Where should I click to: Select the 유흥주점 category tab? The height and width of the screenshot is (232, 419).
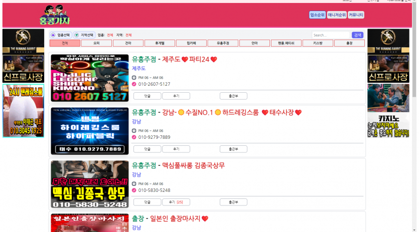pyautogui.click(x=223, y=43)
